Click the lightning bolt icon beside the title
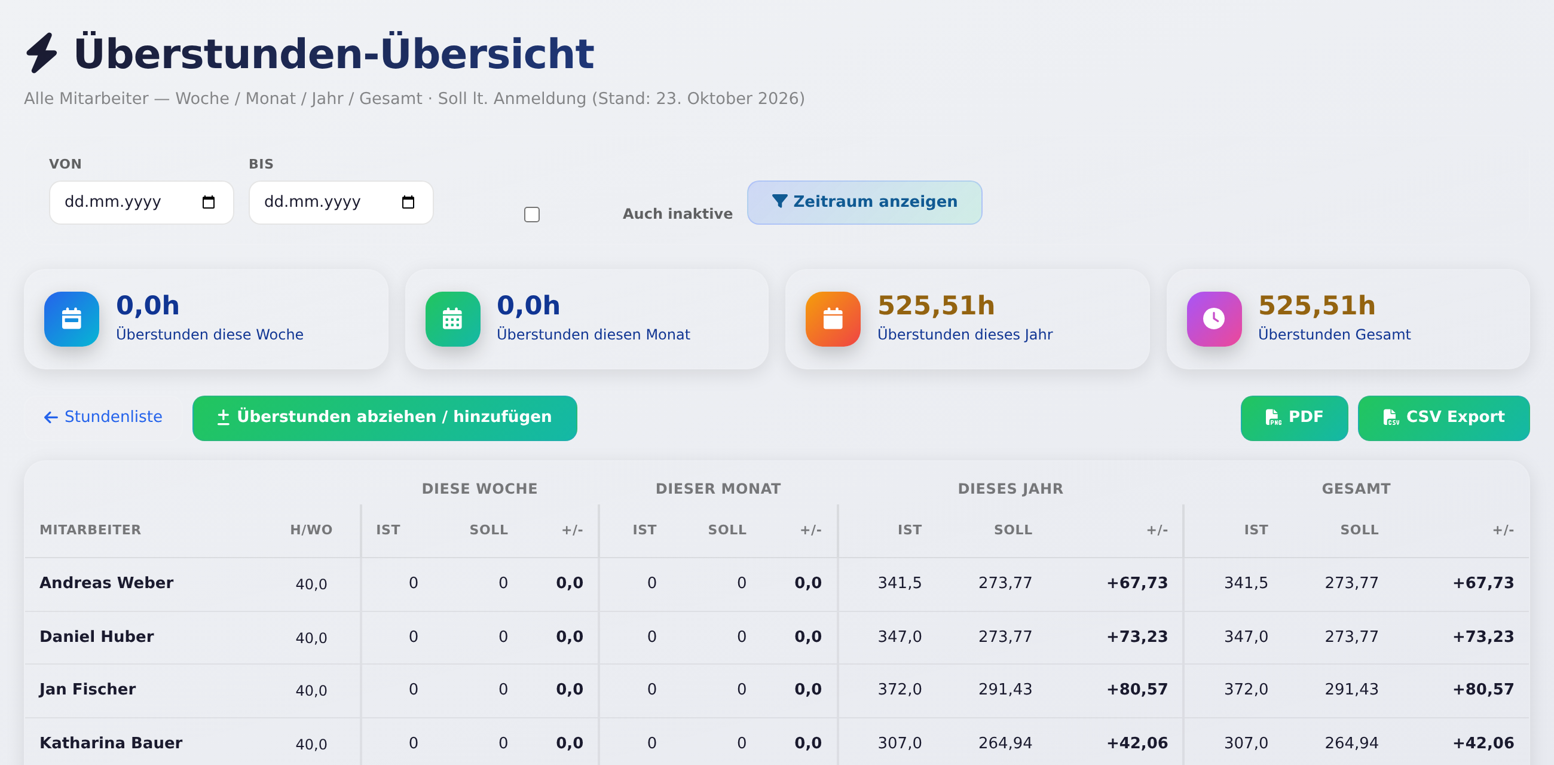 point(42,53)
